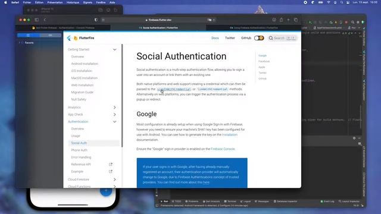Screen dimensions: 381x214
Task: Expand the App Check section chevron
Action: [114, 115]
